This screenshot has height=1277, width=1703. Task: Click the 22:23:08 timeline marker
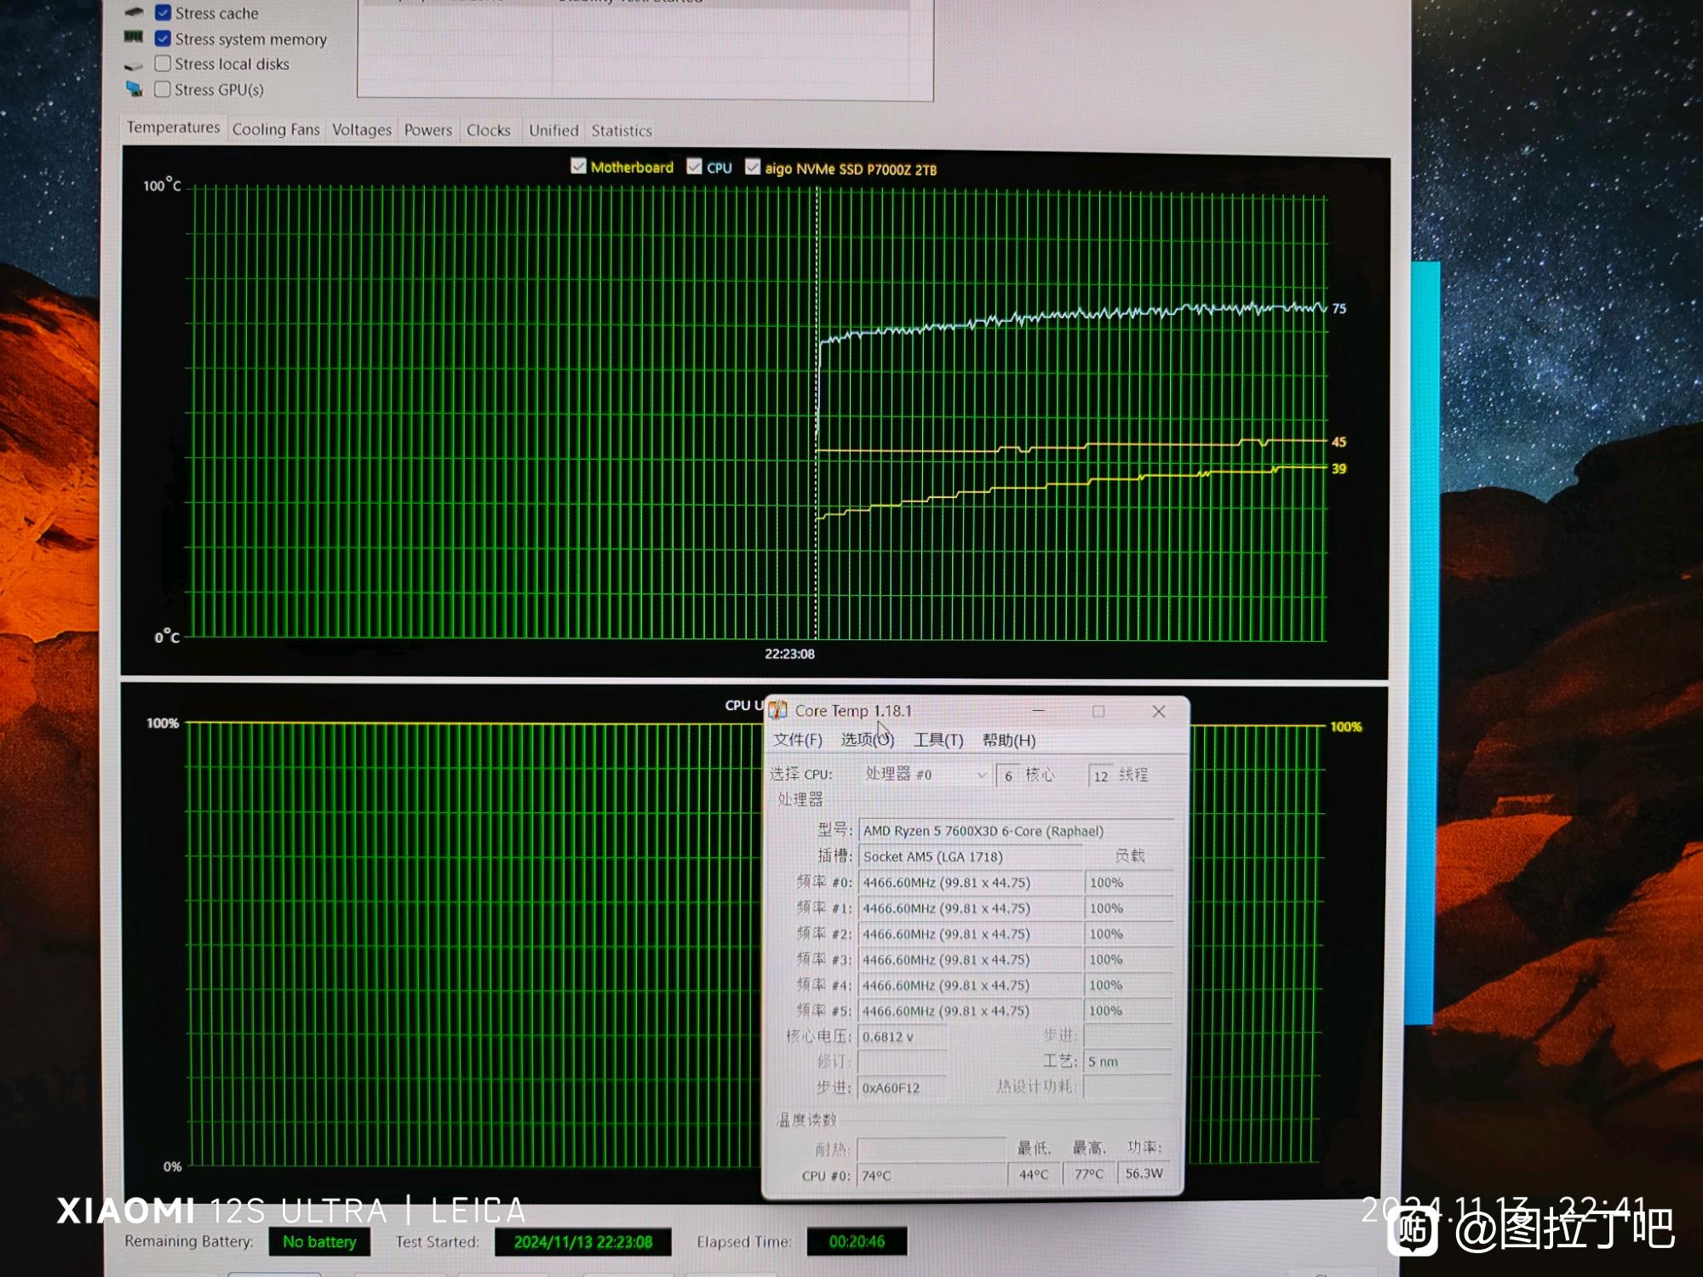789,654
